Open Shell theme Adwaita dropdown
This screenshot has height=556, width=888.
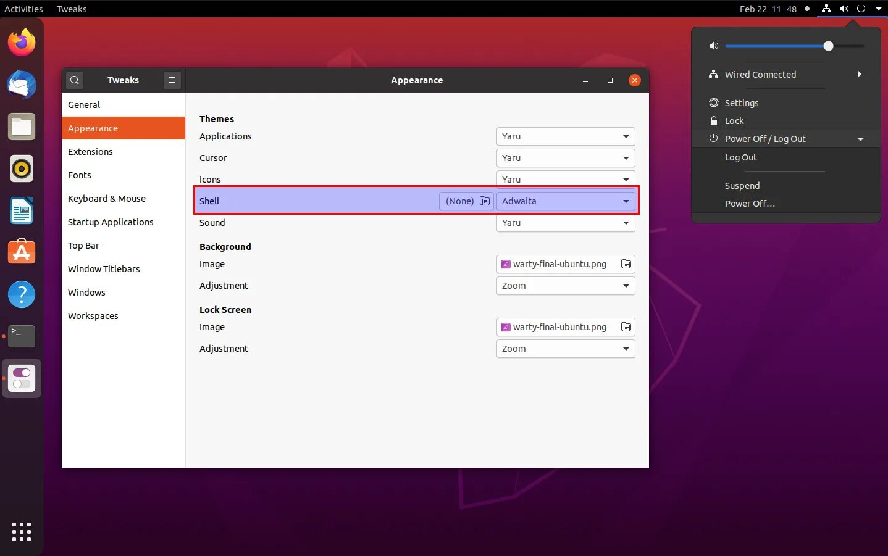pyautogui.click(x=566, y=201)
